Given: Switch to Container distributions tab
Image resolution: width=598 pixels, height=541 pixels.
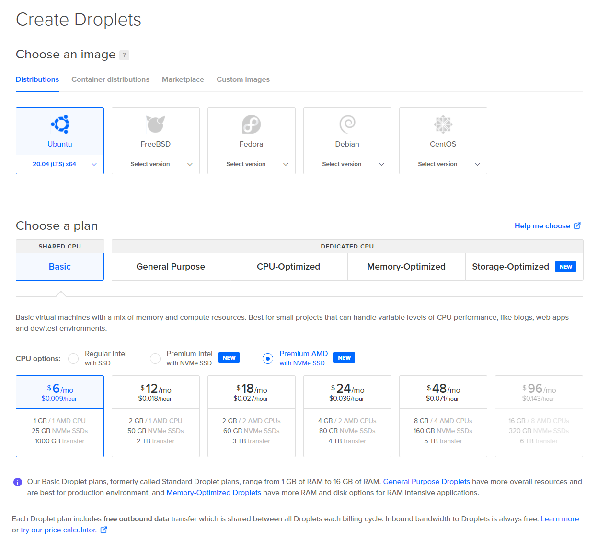Looking at the screenshot, I should point(110,79).
